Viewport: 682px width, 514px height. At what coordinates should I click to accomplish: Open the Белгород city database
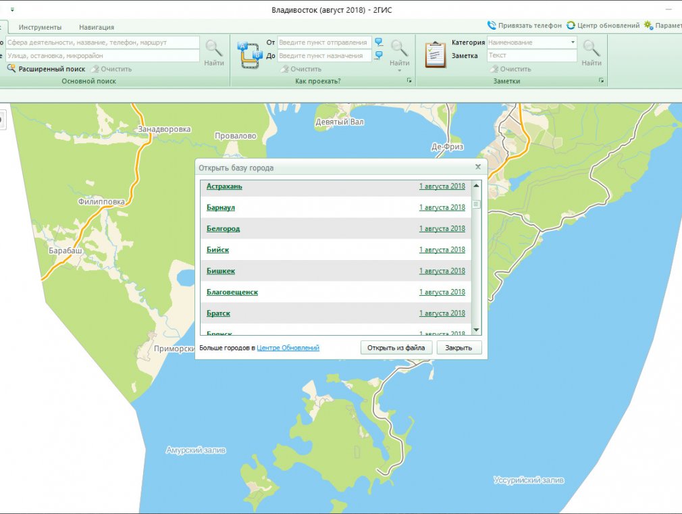tap(223, 228)
